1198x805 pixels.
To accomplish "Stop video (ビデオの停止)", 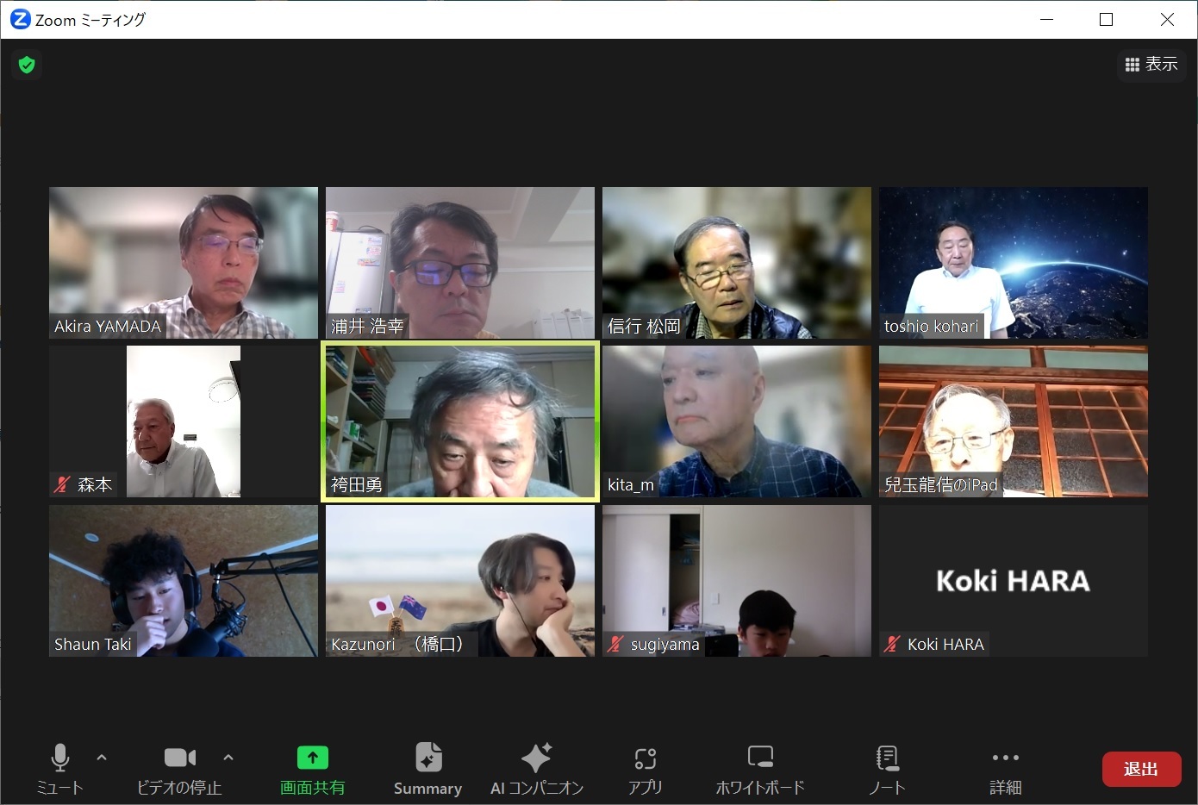I will click(x=179, y=768).
